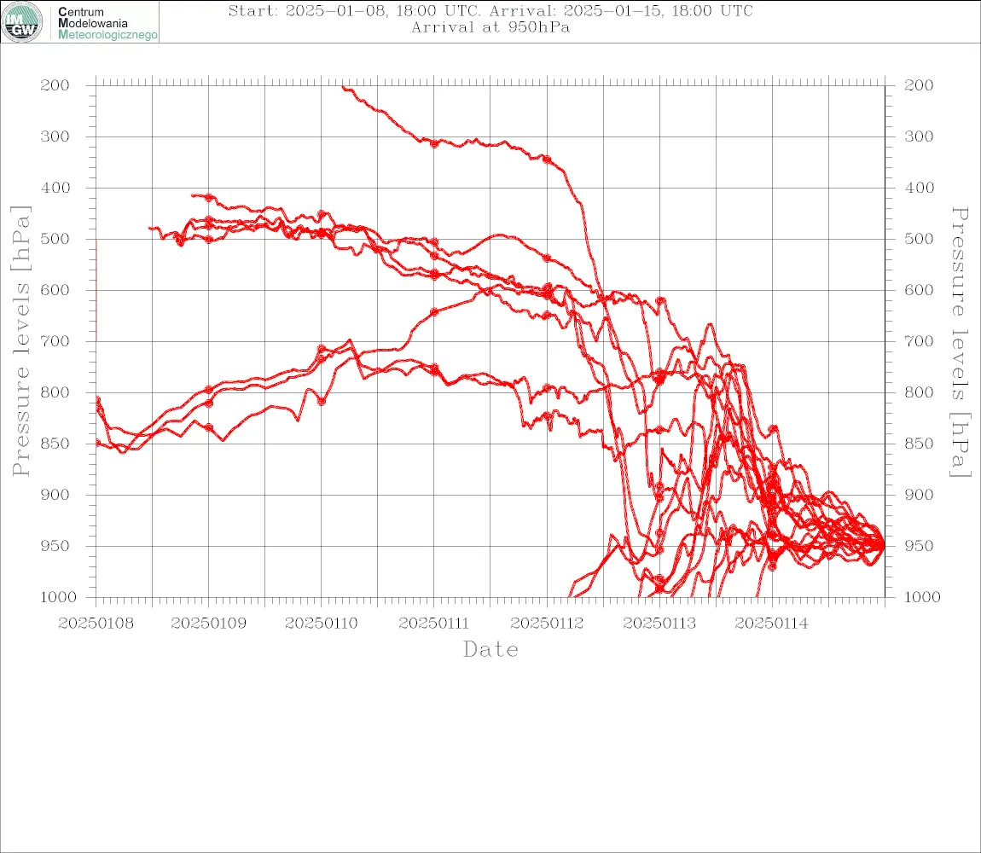
Task: Click the 20250109 date label
Action: pyautogui.click(x=208, y=624)
